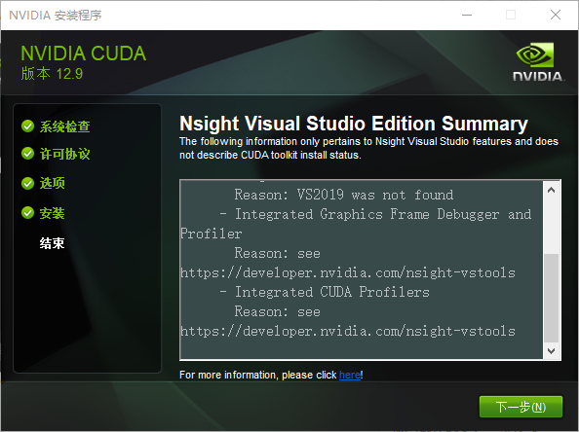Image resolution: width=579 pixels, height=432 pixels.
Task: Click 'Reason: VS2019 was not found' line
Action: pyautogui.click(x=344, y=195)
